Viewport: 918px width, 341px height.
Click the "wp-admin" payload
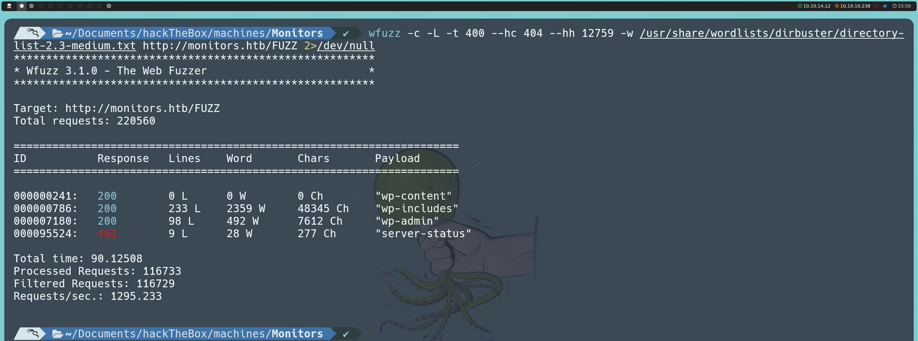(x=407, y=221)
